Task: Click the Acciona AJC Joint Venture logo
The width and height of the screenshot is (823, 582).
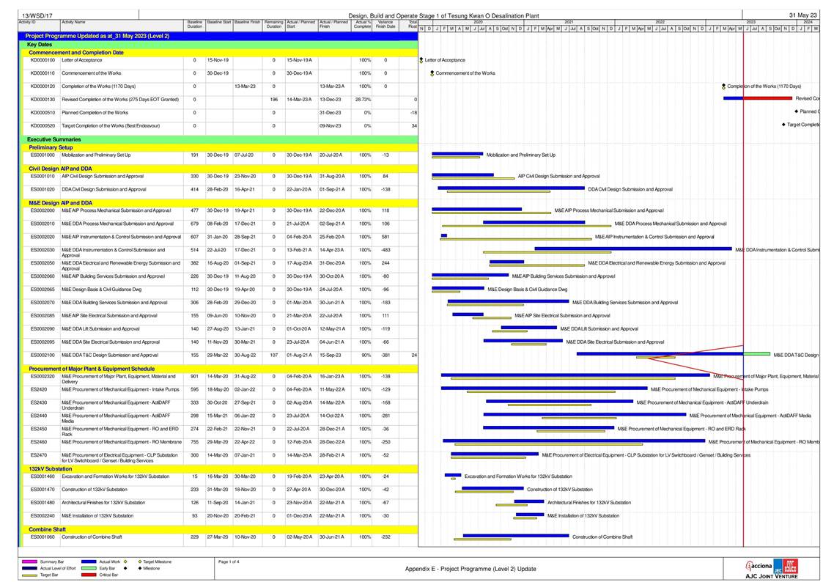Action: coord(771,568)
